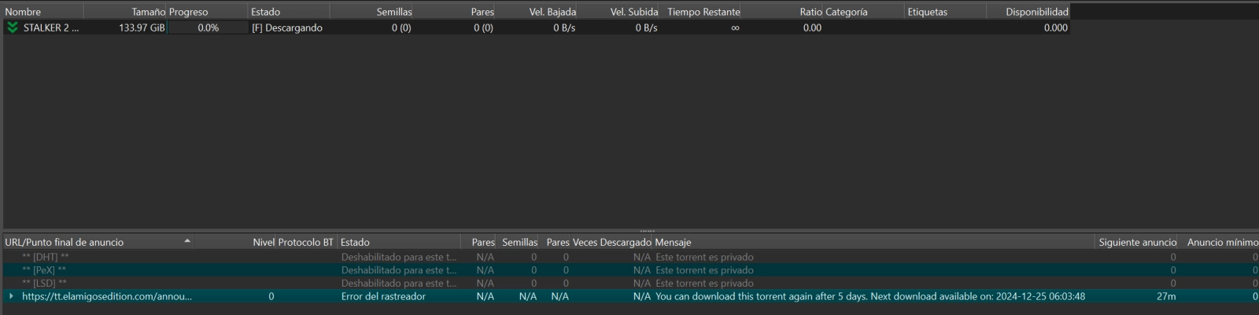Select the ** [LSD] ** tracker row
Viewport: 1259px width, 315px height.
tap(46, 283)
